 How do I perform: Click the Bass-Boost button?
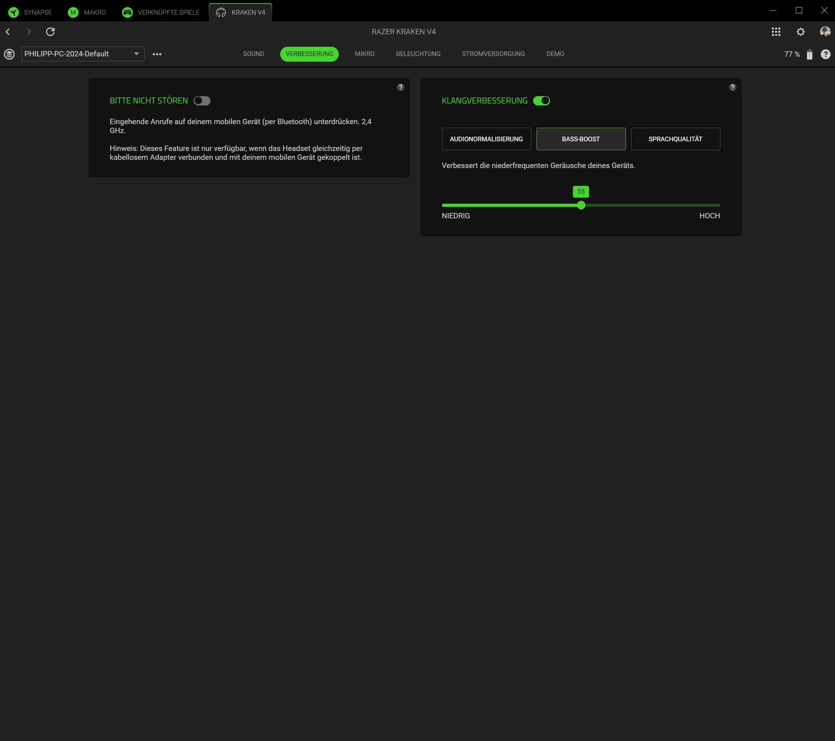pyautogui.click(x=580, y=139)
